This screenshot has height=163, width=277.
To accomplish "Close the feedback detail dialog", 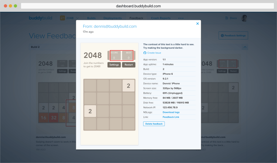I will click(x=197, y=24).
